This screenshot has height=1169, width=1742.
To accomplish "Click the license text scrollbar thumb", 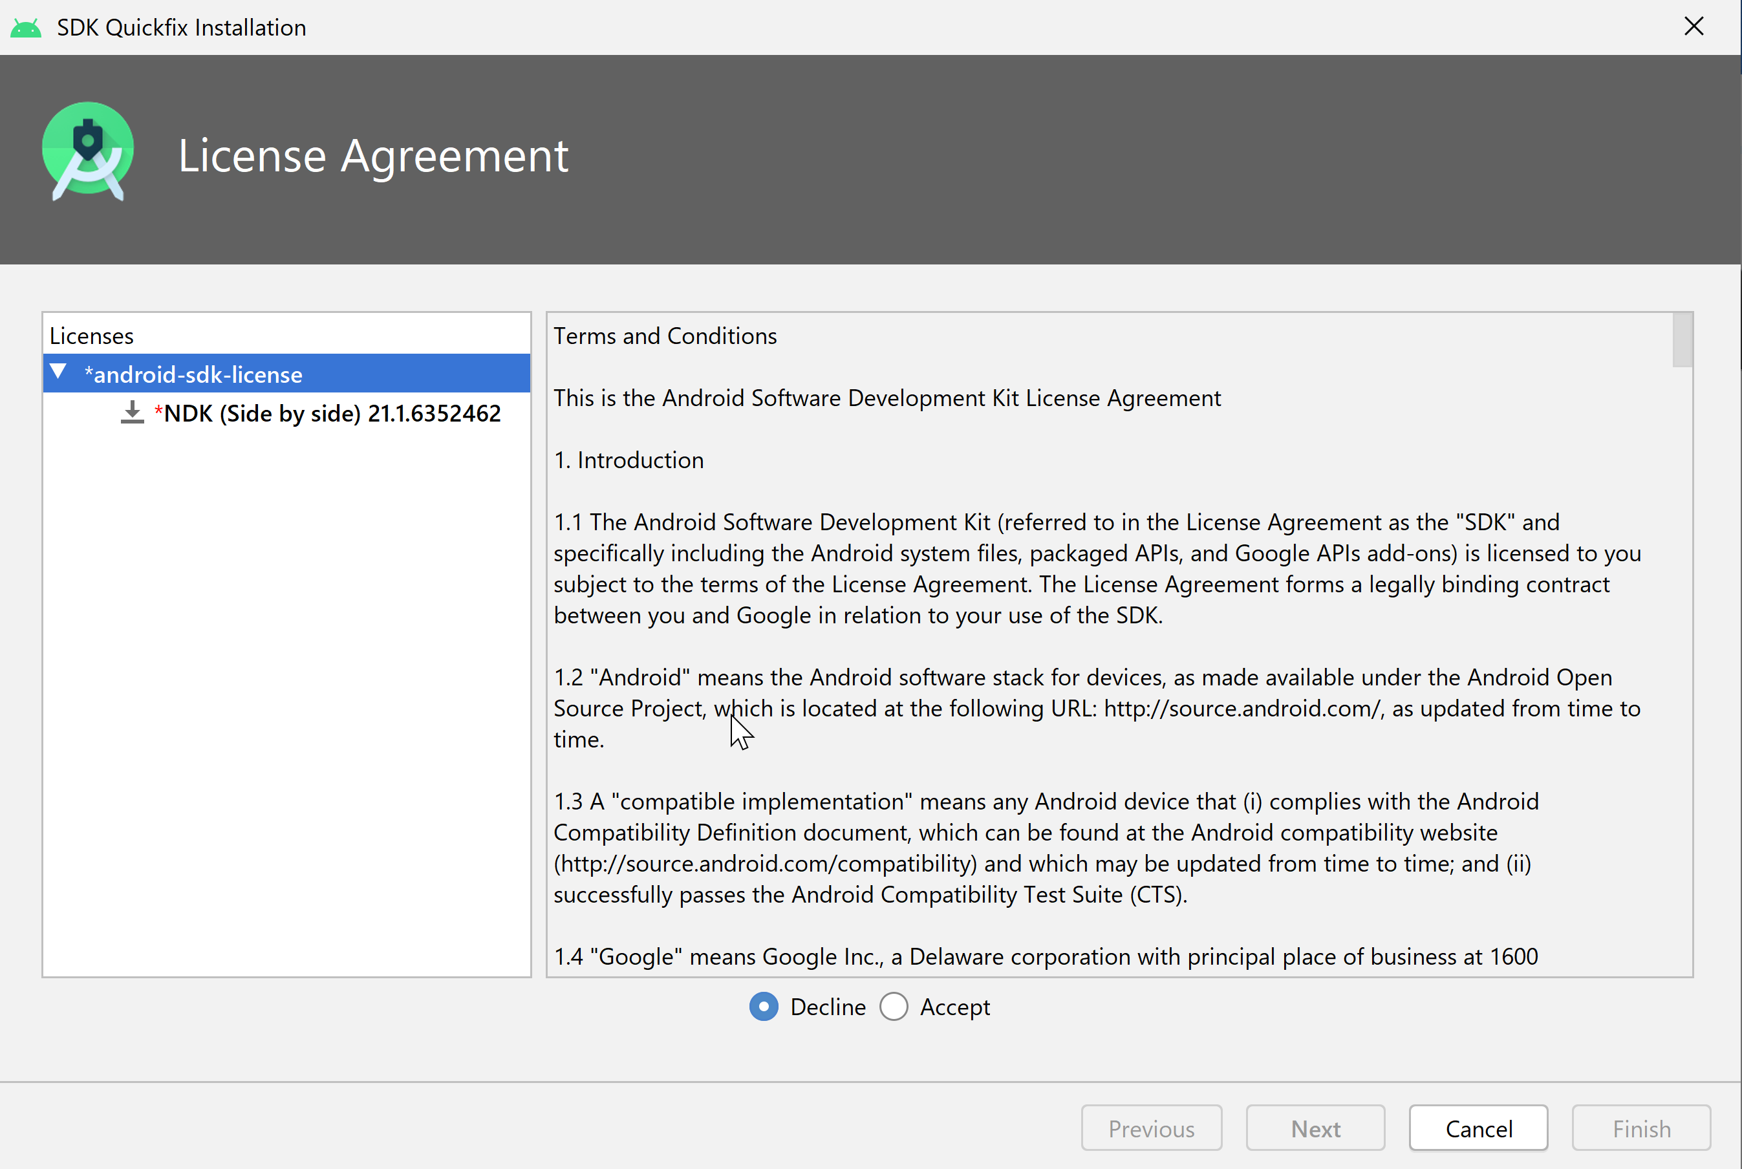I will (x=1683, y=340).
